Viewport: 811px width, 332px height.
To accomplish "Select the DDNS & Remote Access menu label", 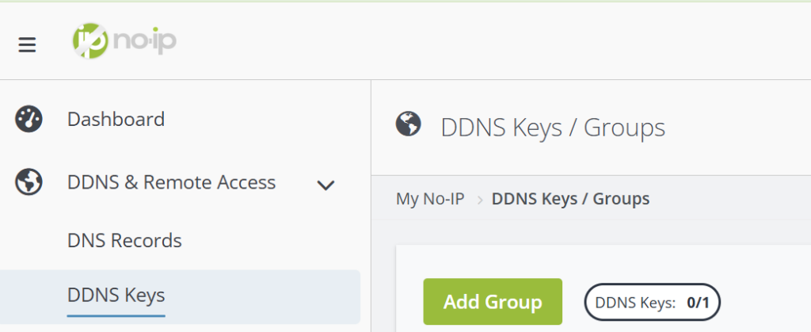I will point(171,182).
